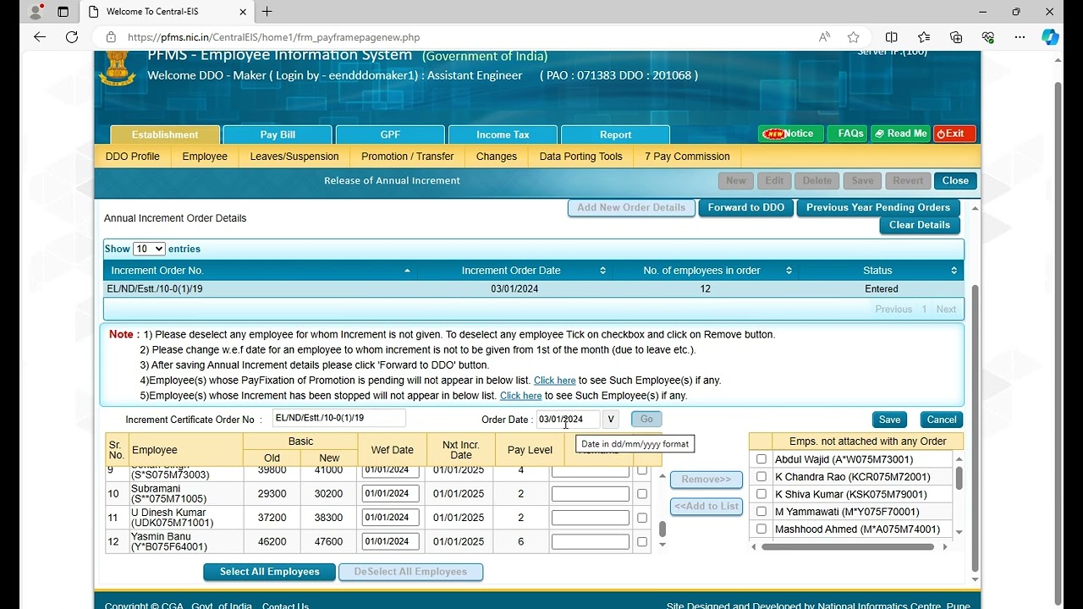Open the Favorites list icon
This screenshot has width=1083, height=609.
tap(924, 37)
